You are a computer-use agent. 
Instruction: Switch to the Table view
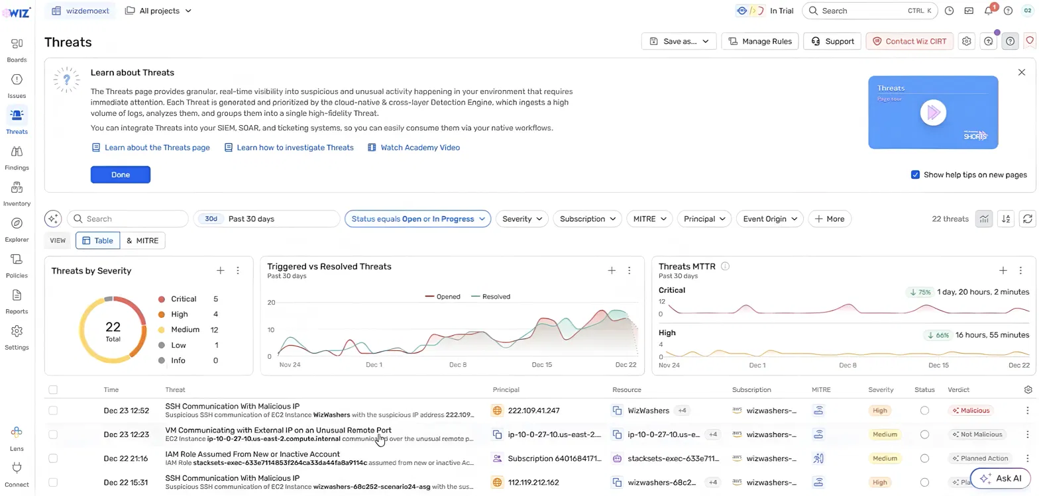pos(97,240)
